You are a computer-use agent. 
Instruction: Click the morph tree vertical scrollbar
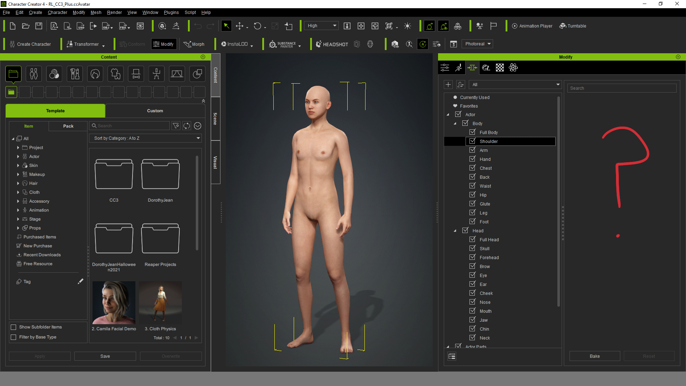(x=558, y=202)
